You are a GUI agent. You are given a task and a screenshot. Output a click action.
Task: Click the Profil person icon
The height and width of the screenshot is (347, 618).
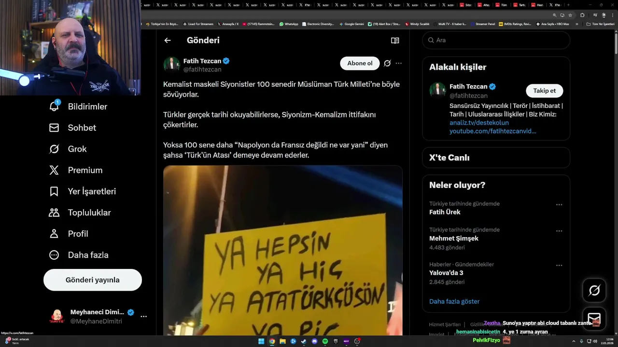(x=54, y=234)
